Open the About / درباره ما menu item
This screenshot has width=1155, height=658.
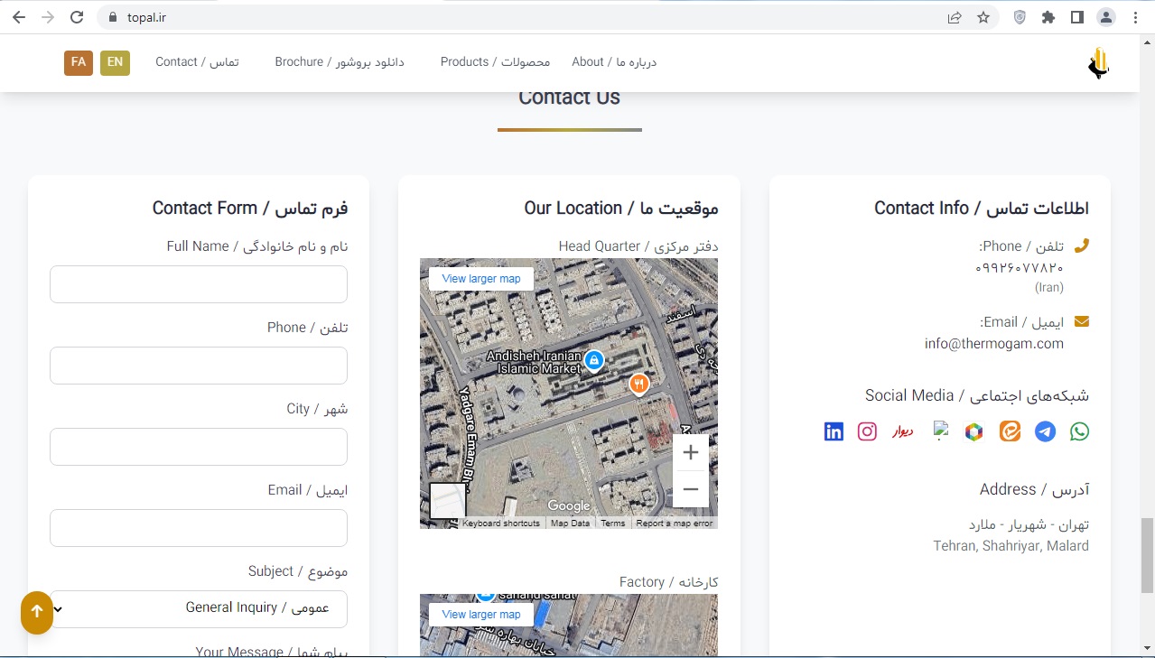[x=614, y=61]
